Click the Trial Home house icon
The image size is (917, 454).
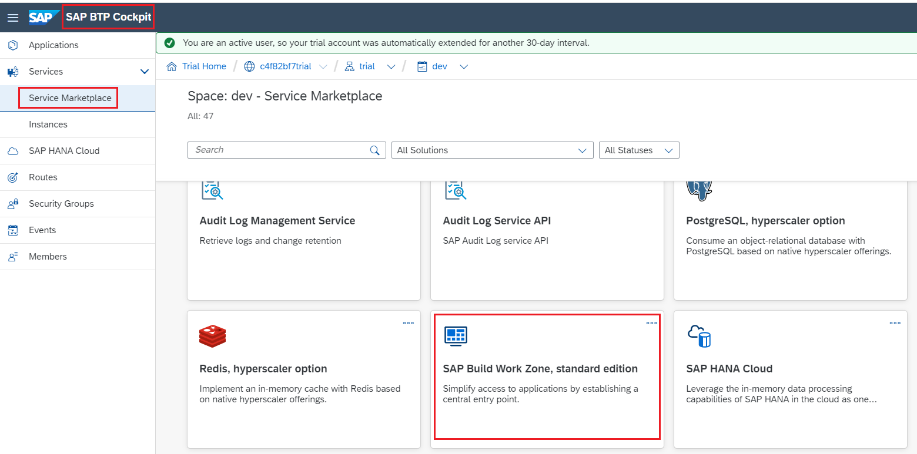click(172, 66)
